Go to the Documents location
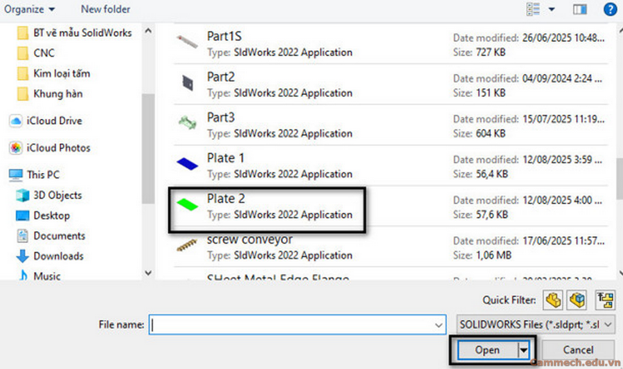This screenshot has width=623, height=369. pos(51,236)
